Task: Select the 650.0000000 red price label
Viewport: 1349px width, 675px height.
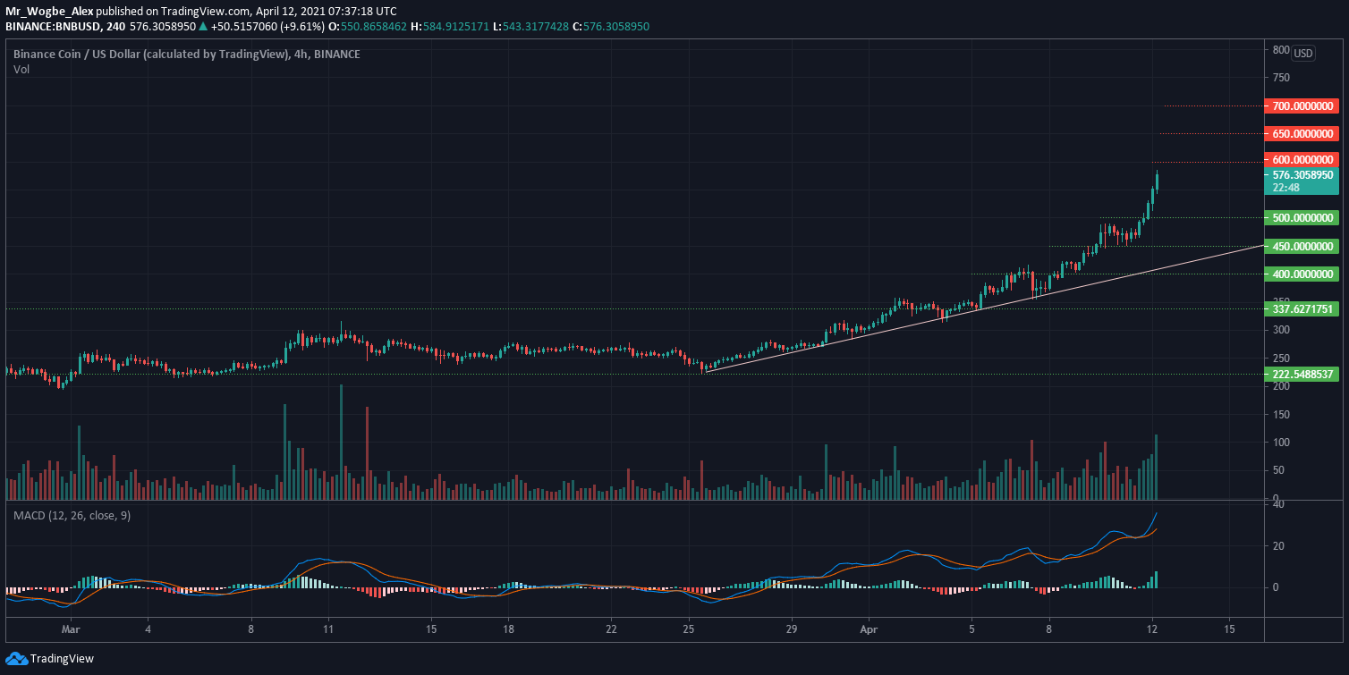Action: pos(1302,133)
